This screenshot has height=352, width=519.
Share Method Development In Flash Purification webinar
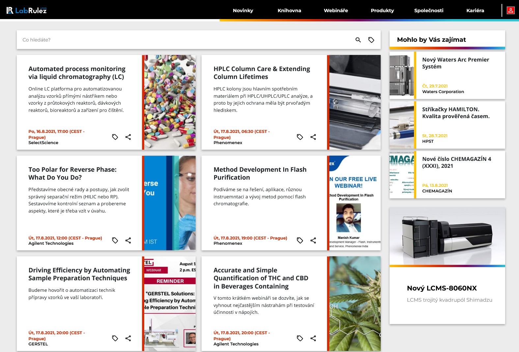point(313,240)
